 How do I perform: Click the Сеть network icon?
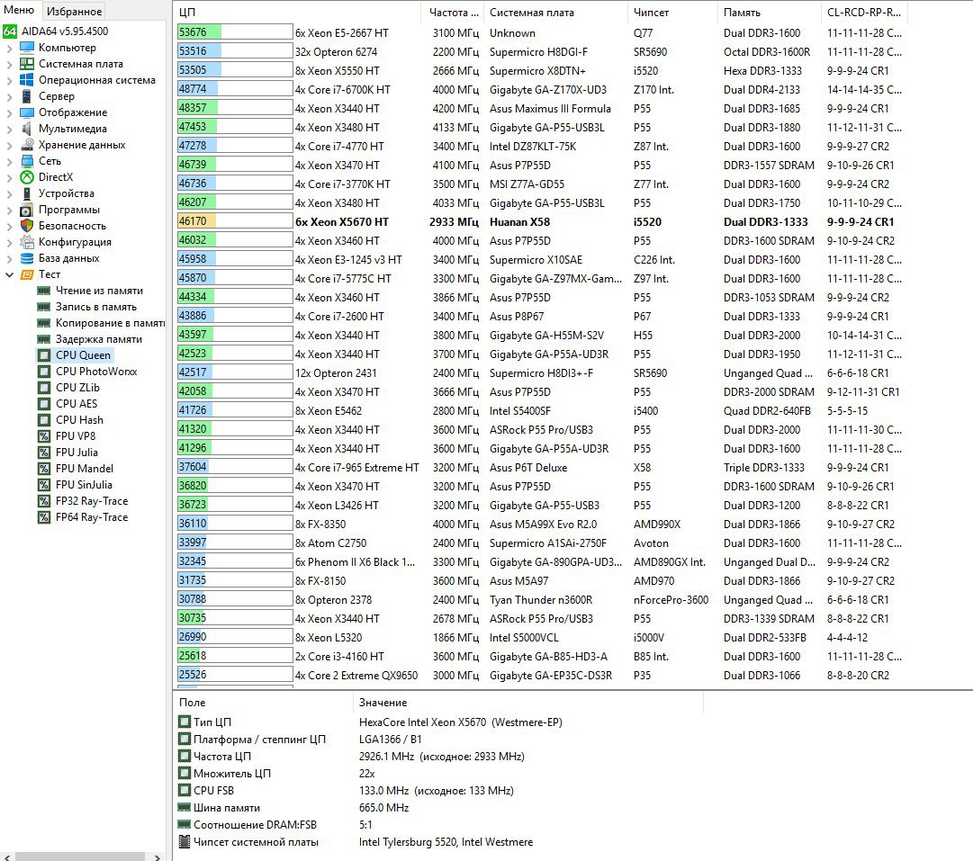click(27, 161)
